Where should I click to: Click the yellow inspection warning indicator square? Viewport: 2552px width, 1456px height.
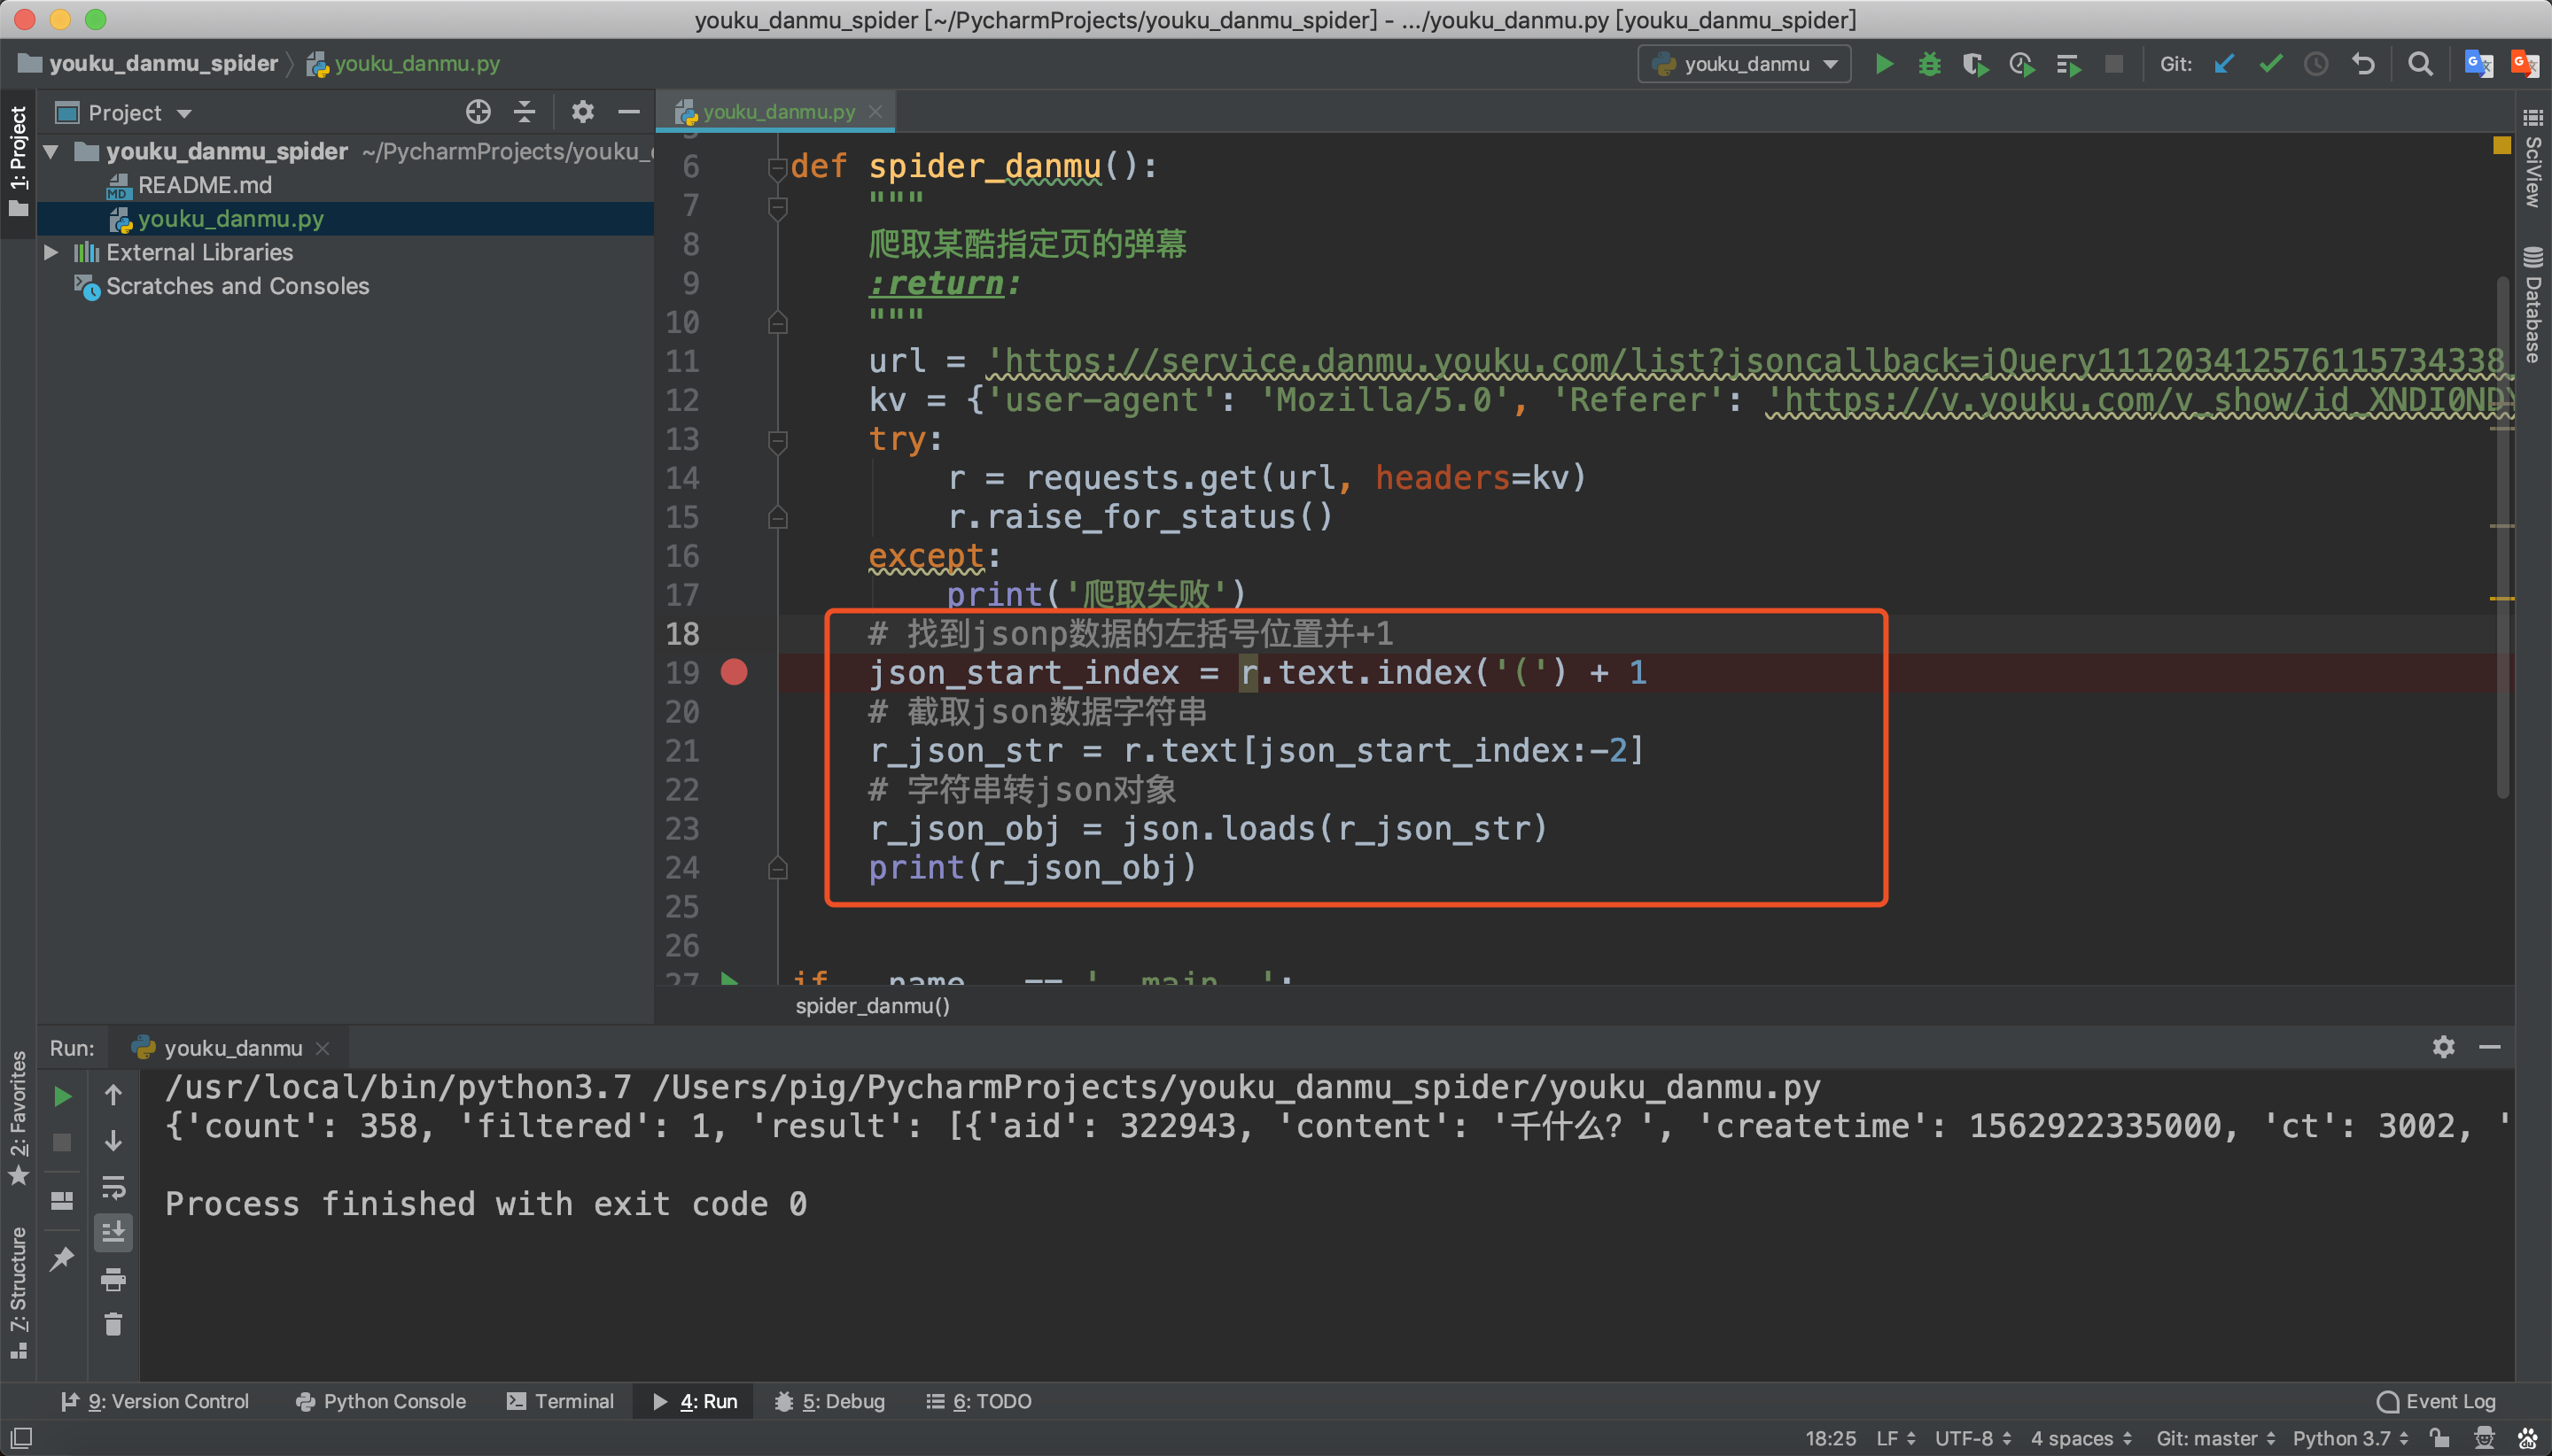pos(2502,146)
